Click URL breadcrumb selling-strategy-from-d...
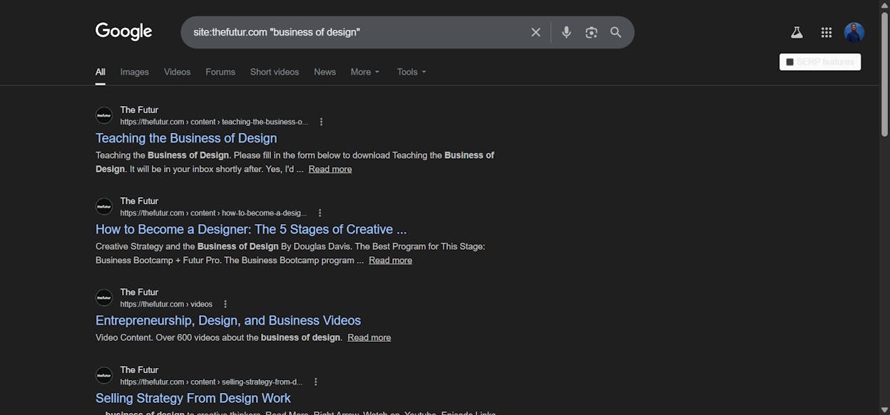890x415 pixels. (x=211, y=382)
